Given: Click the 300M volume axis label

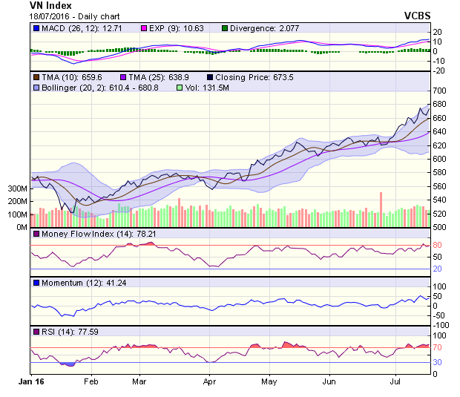Looking at the screenshot, I should [x=18, y=189].
